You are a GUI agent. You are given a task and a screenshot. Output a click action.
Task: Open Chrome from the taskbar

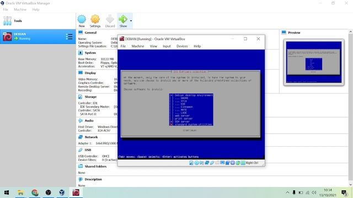35,193
